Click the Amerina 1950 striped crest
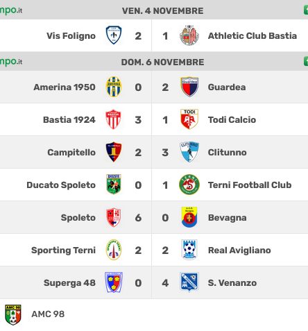 (x=114, y=87)
